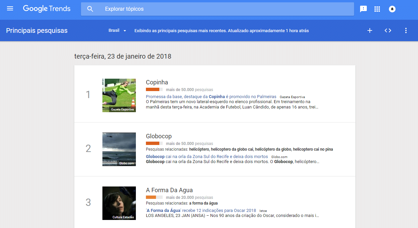Click the rank number 2
The height and width of the screenshot is (228, 418).
coord(88,149)
